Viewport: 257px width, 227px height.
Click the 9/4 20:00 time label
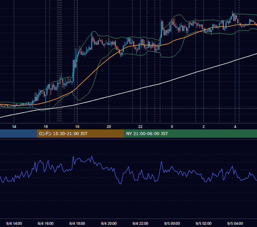(109, 223)
